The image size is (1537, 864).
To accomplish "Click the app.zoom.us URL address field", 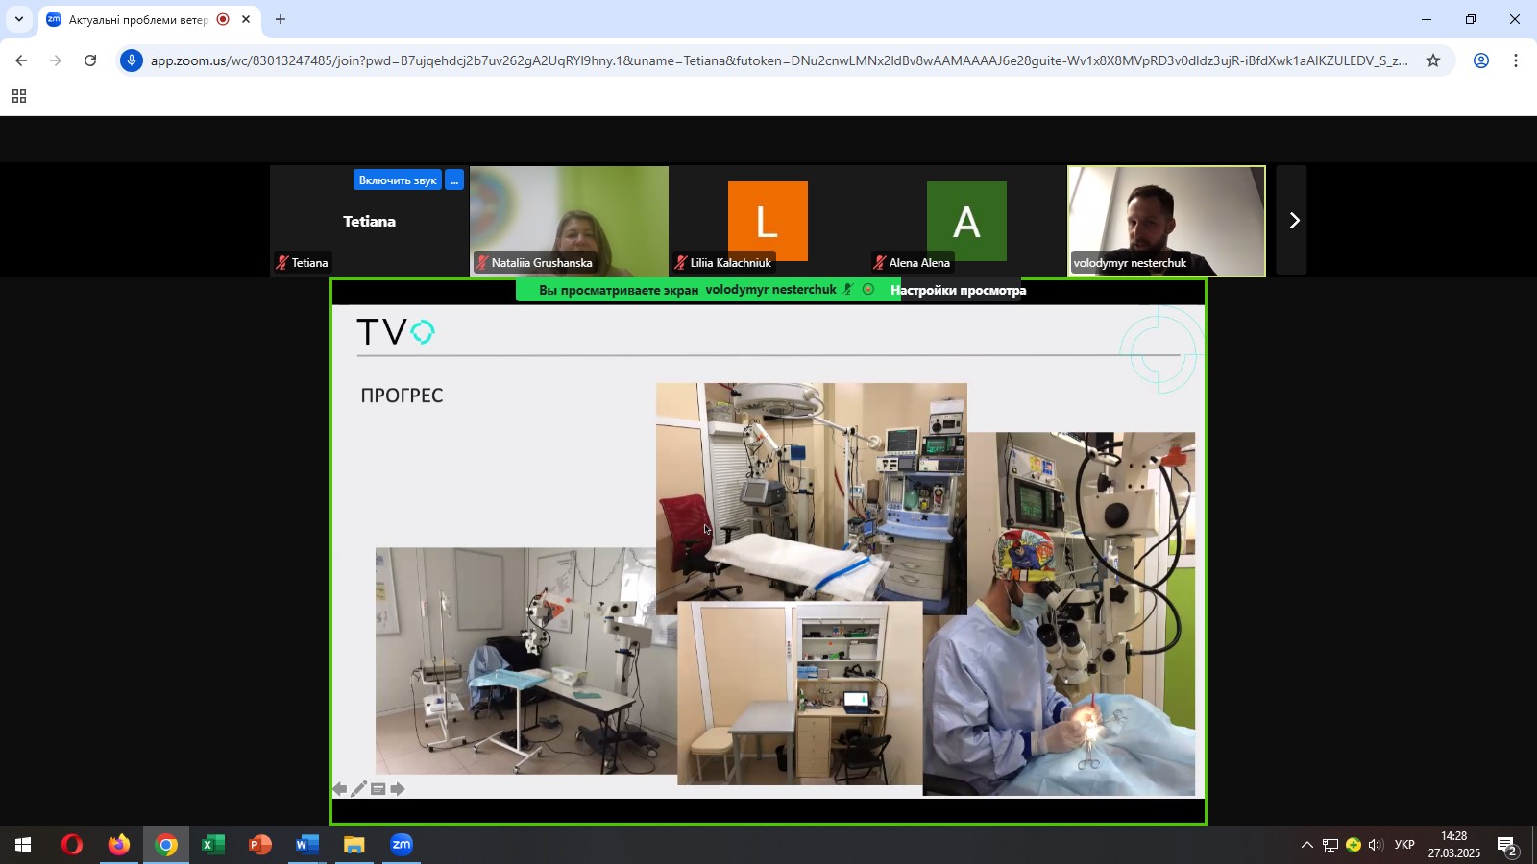I will pos(779,60).
